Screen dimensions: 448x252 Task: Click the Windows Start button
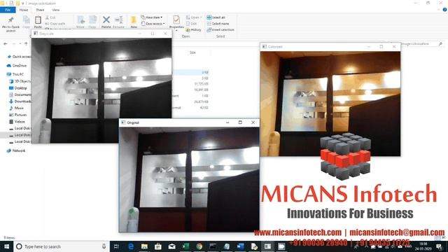click(6, 246)
